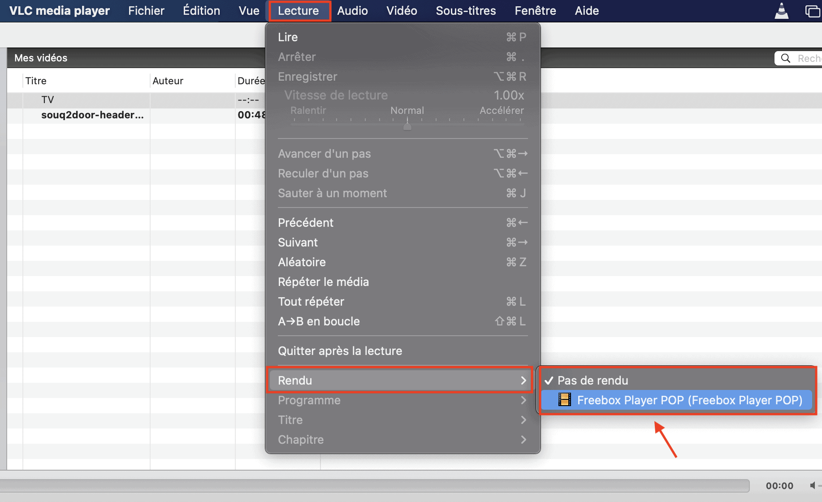Screen dimensions: 822x502
Task: Open the Sous-titres menu
Action: (466, 11)
